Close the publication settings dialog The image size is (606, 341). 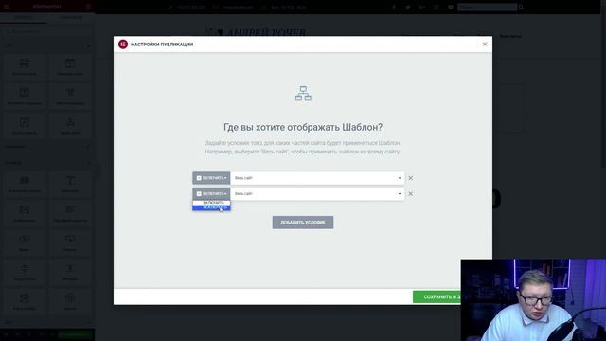tap(485, 45)
